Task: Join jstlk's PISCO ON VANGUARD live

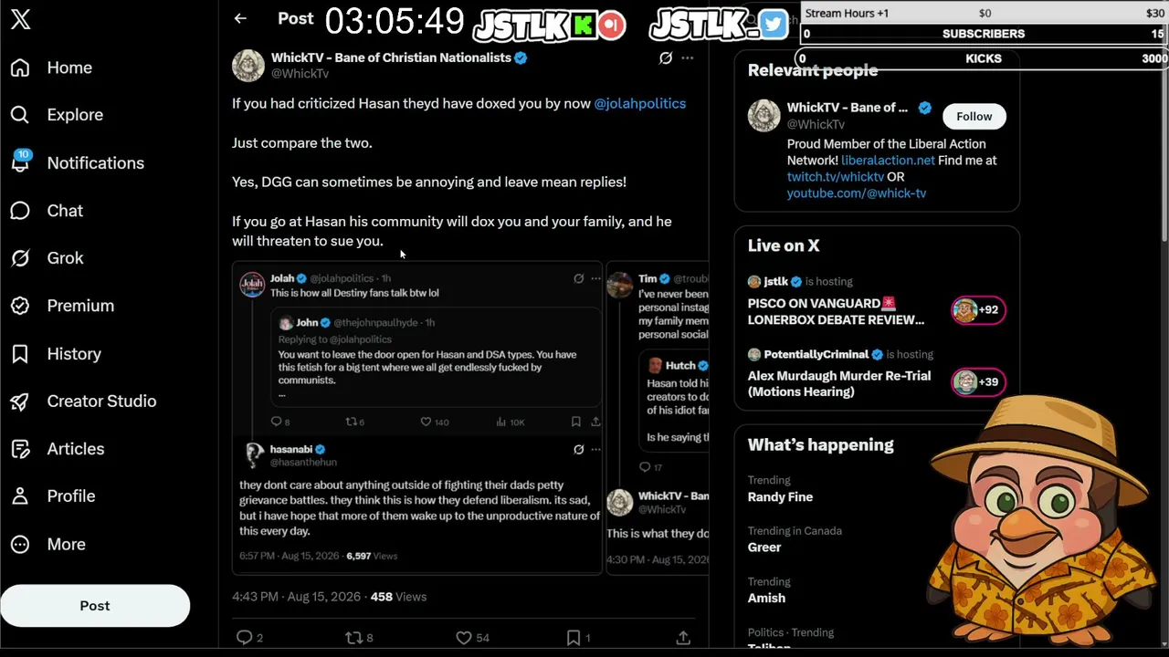Action: 836,311
